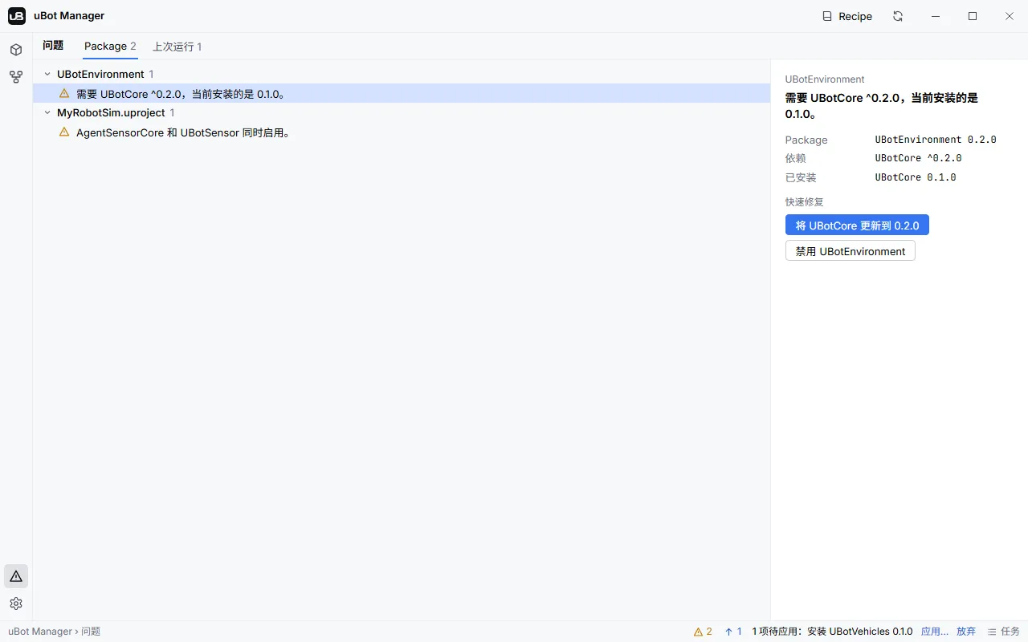Click the uBot Manager logo icon
1028x642 pixels.
coord(17,16)
